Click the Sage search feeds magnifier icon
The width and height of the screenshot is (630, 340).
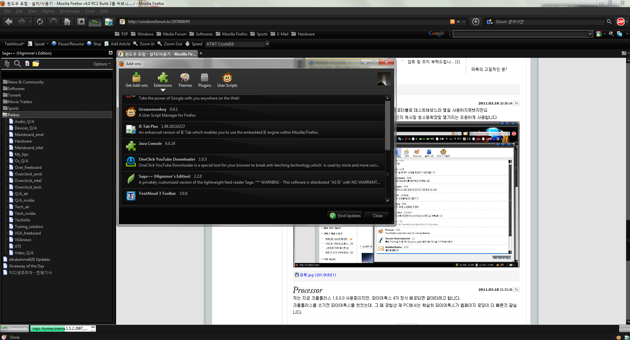pos(17,64)
